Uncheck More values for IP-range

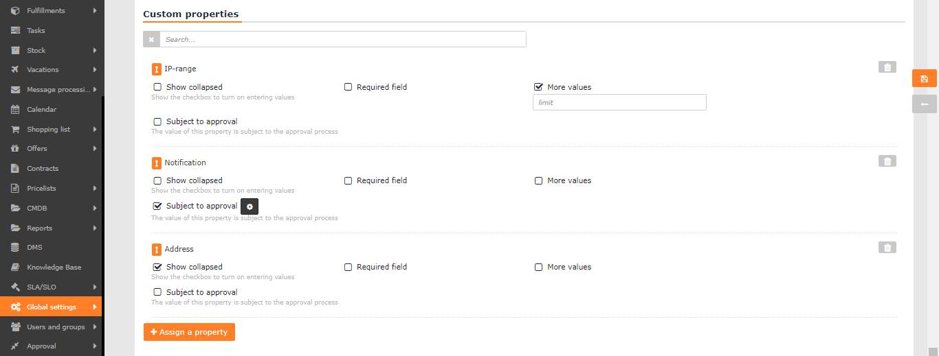click(538, 87)
